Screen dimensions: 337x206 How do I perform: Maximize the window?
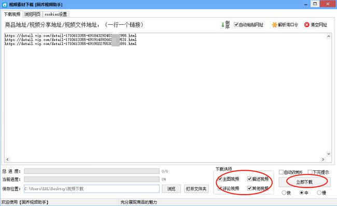tap(315, 4)
